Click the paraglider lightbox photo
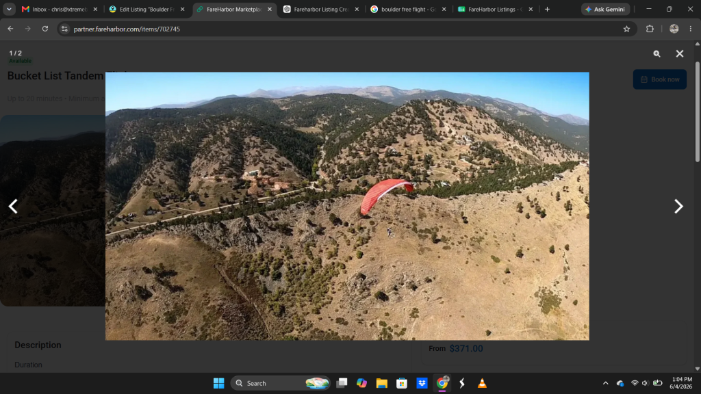The height and width of the screenshot is (394, 701). point(347,206)
